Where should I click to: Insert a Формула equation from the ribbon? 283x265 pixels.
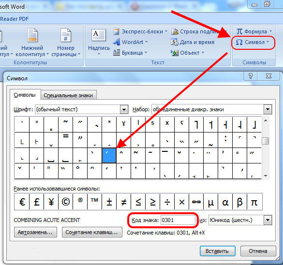(254, 31)
